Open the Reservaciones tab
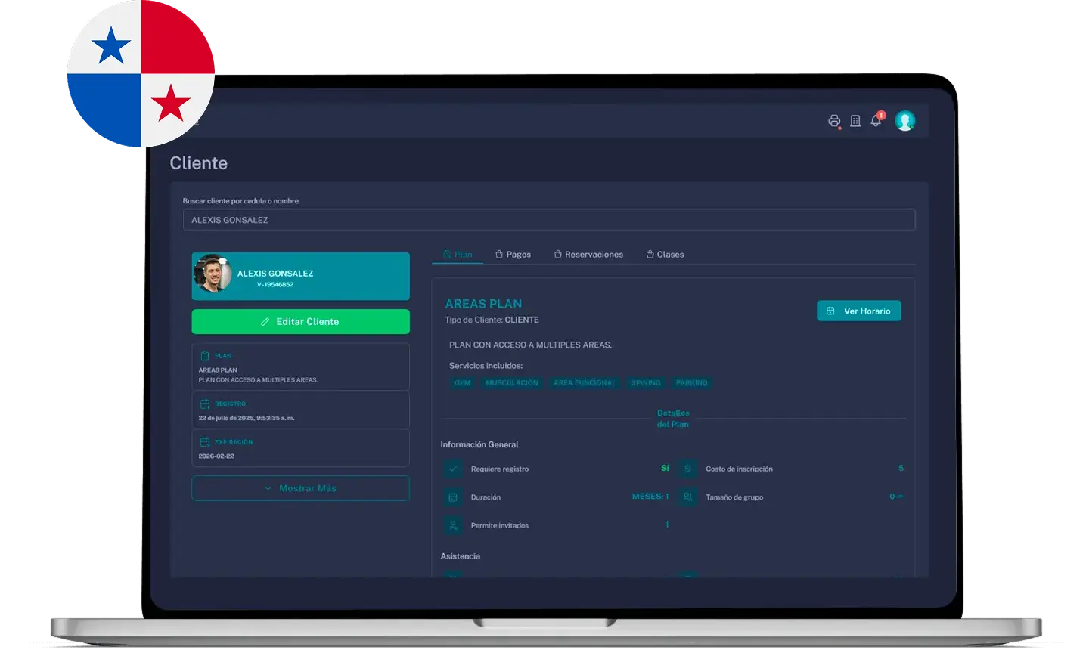 [x=588, y=255]
